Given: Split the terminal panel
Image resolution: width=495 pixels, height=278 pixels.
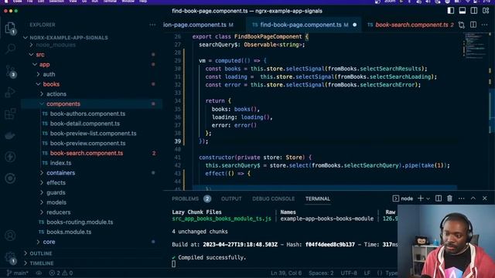Looking at the screenshot, I should (x=439, y=198).
